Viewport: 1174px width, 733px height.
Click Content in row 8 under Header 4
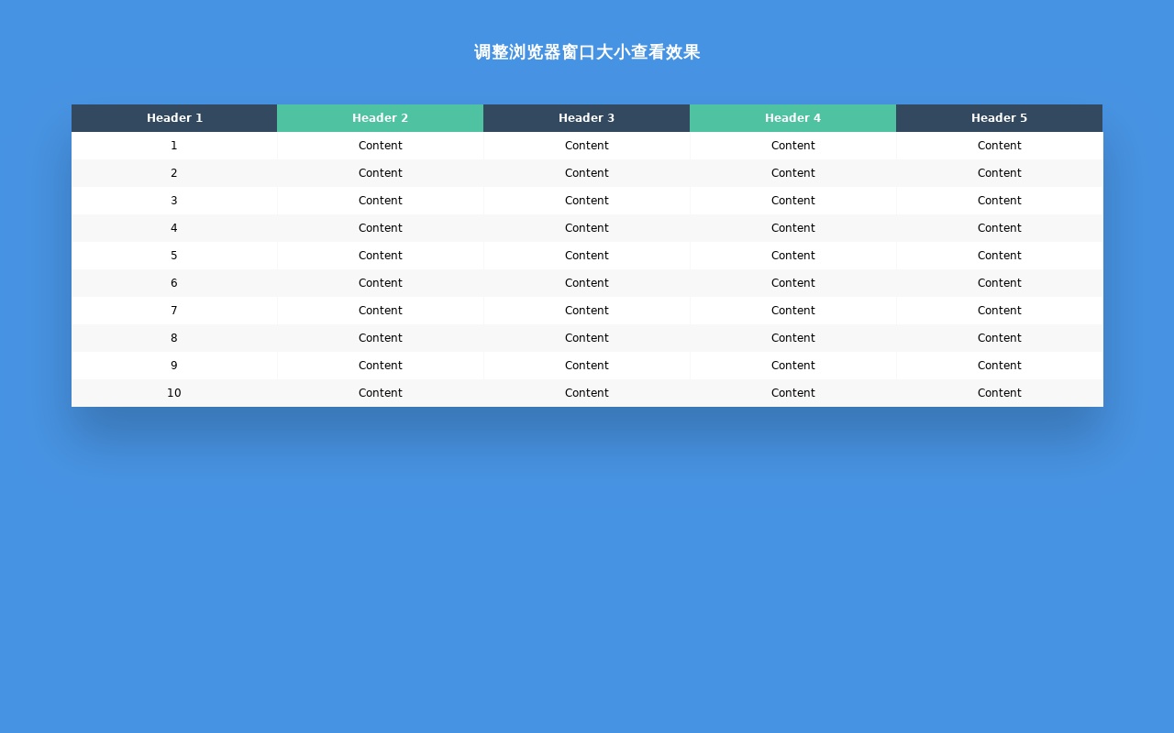pos(793,338)
